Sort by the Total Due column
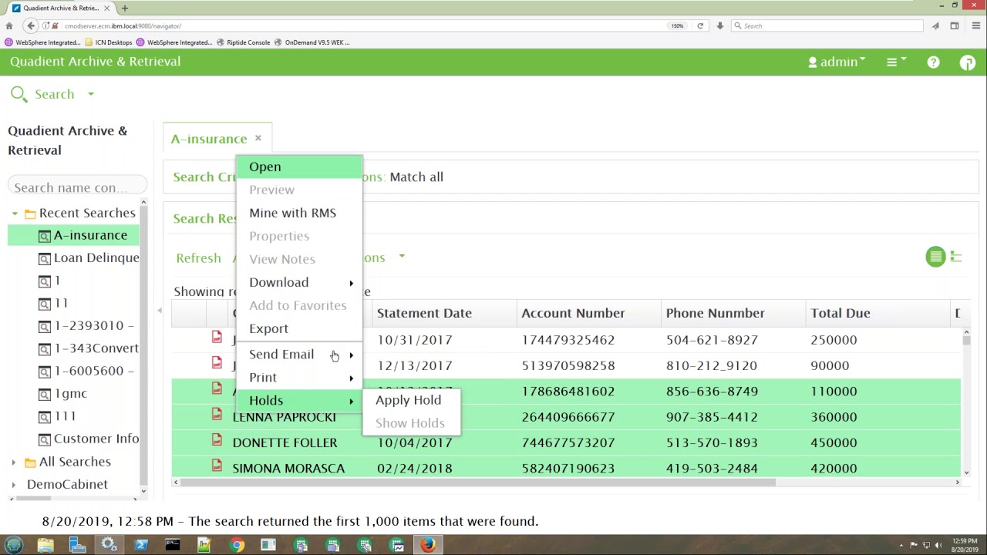987x555 pixels. 877,313
